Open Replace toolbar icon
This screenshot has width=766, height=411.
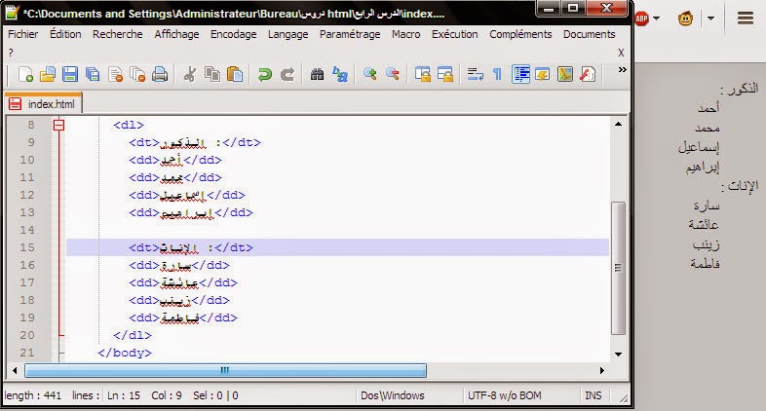pos(339,74)
